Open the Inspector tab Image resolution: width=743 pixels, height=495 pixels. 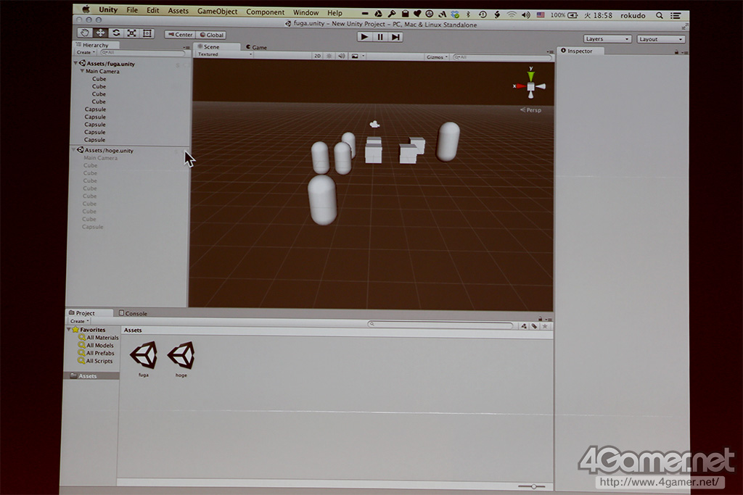(x=580, y=51)
